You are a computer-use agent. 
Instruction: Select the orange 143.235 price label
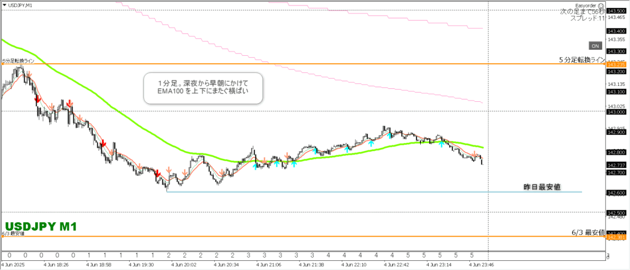(x=616, y=64)
